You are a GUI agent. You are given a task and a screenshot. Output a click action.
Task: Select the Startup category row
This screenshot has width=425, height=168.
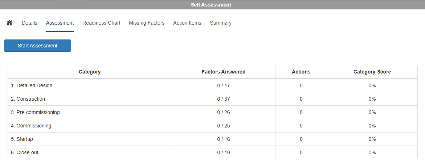(x=22, y=139)
